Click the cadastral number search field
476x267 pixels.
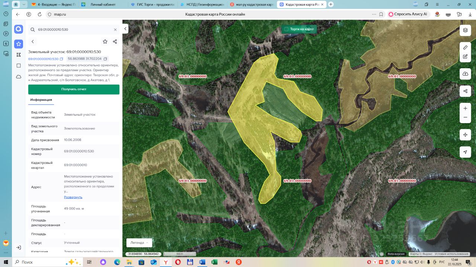tap(73, 30)
